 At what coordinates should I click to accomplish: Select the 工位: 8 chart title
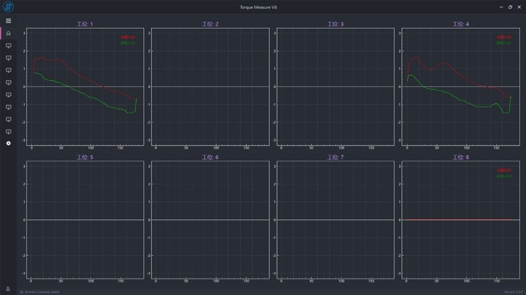(461, 157)
